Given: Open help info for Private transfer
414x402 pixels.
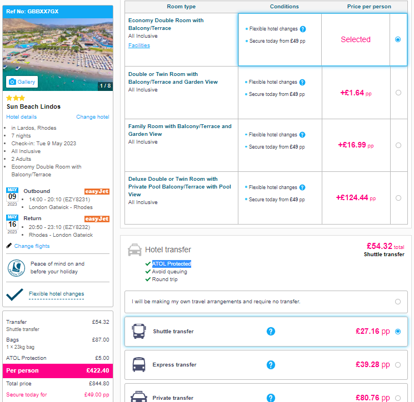Looking at the screenshot, I should [271, 398].
